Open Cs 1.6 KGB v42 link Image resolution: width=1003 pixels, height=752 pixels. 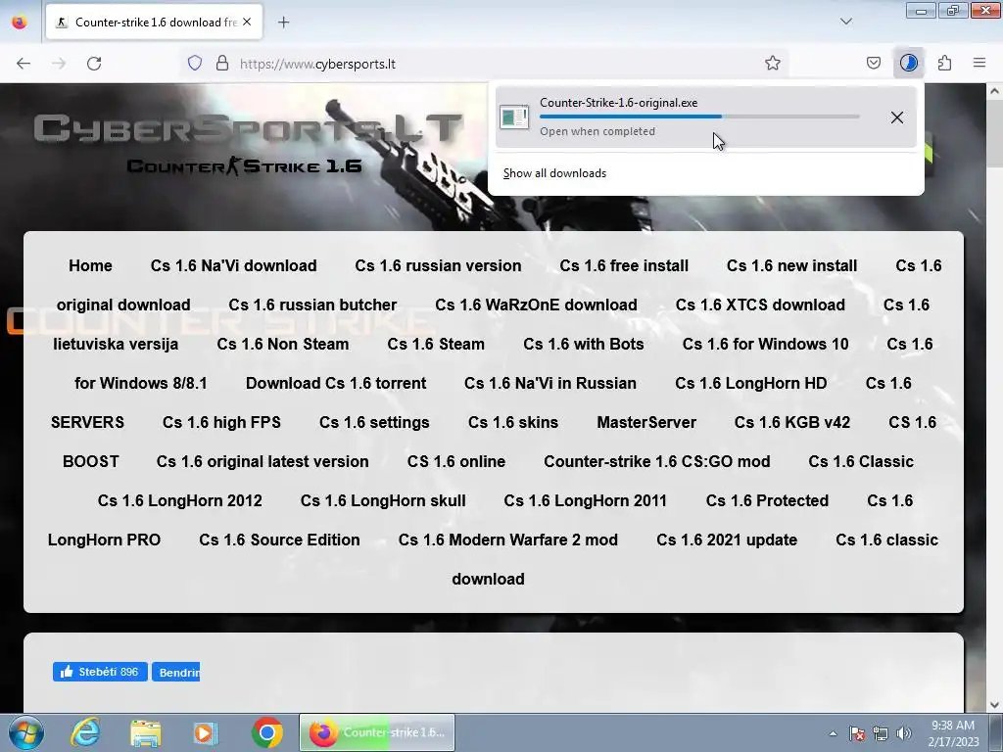point(791,422)
